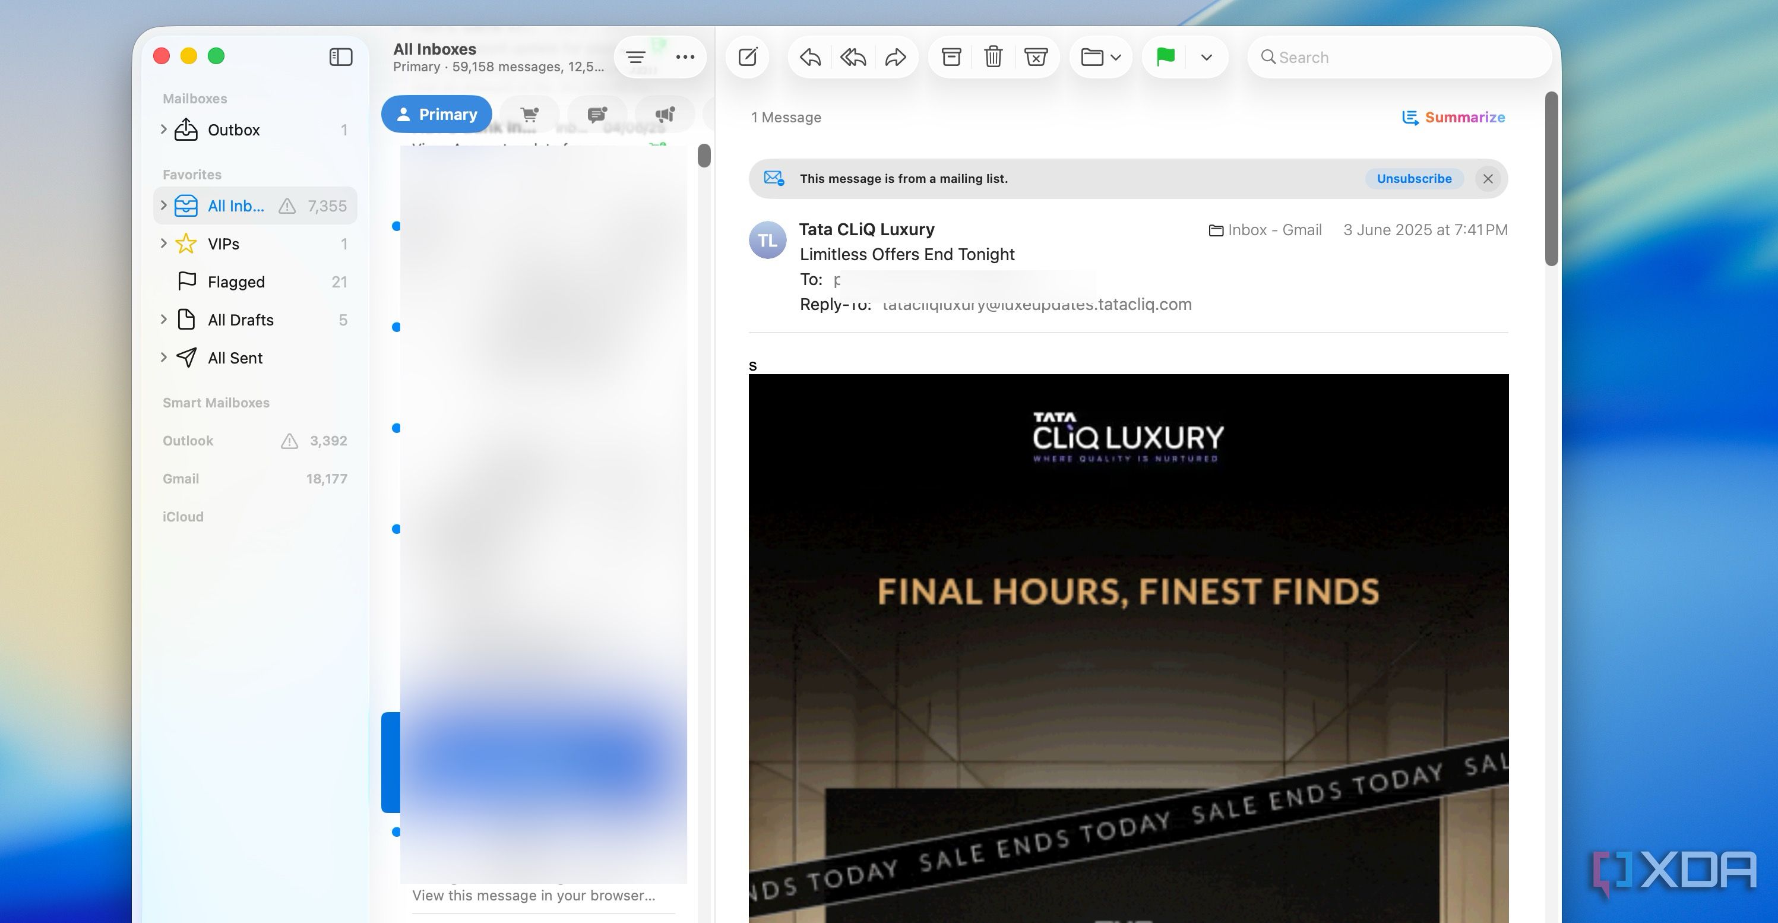The image size is (1778, 923).
Task: Expand the All Inboxes group
Action: point(163,205)
